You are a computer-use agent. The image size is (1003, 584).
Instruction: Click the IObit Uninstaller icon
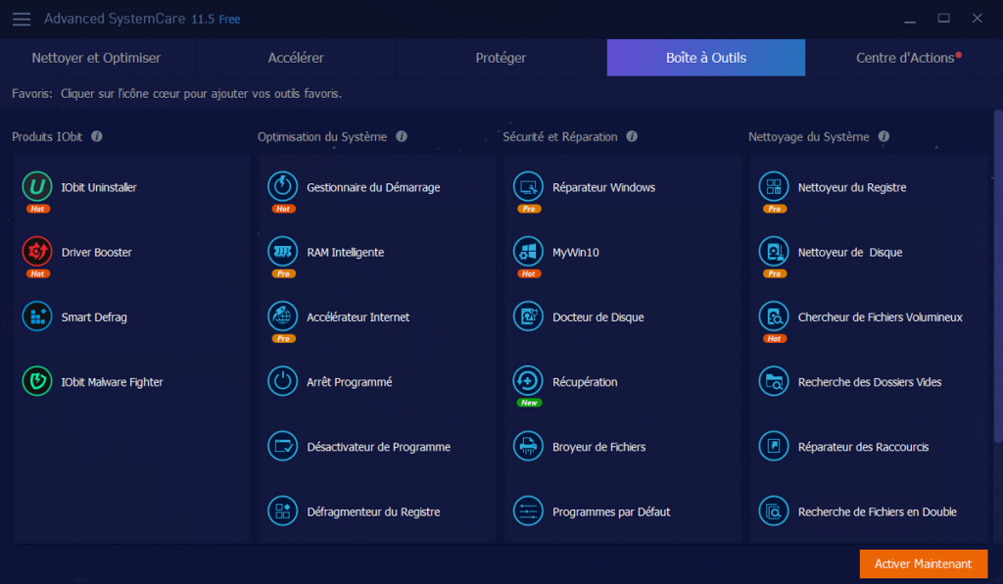pyautogui.click(x=37, y=187)
